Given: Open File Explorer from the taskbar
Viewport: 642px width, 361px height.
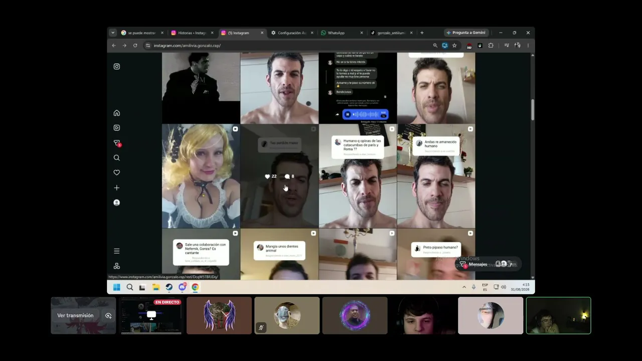Looking at the screenshot, I should pos(156,287).
